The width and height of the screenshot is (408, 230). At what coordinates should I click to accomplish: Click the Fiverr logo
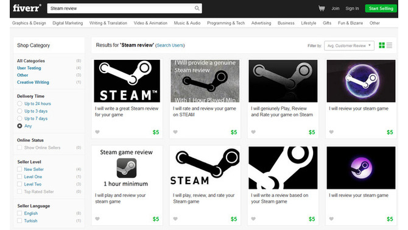[x=27, y=8]
